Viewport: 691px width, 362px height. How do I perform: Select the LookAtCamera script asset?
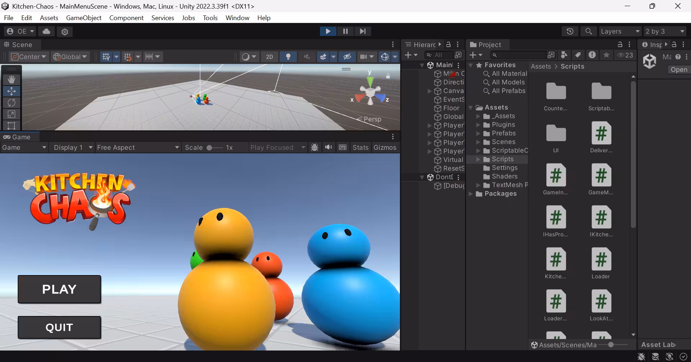(x=601, y=305)
